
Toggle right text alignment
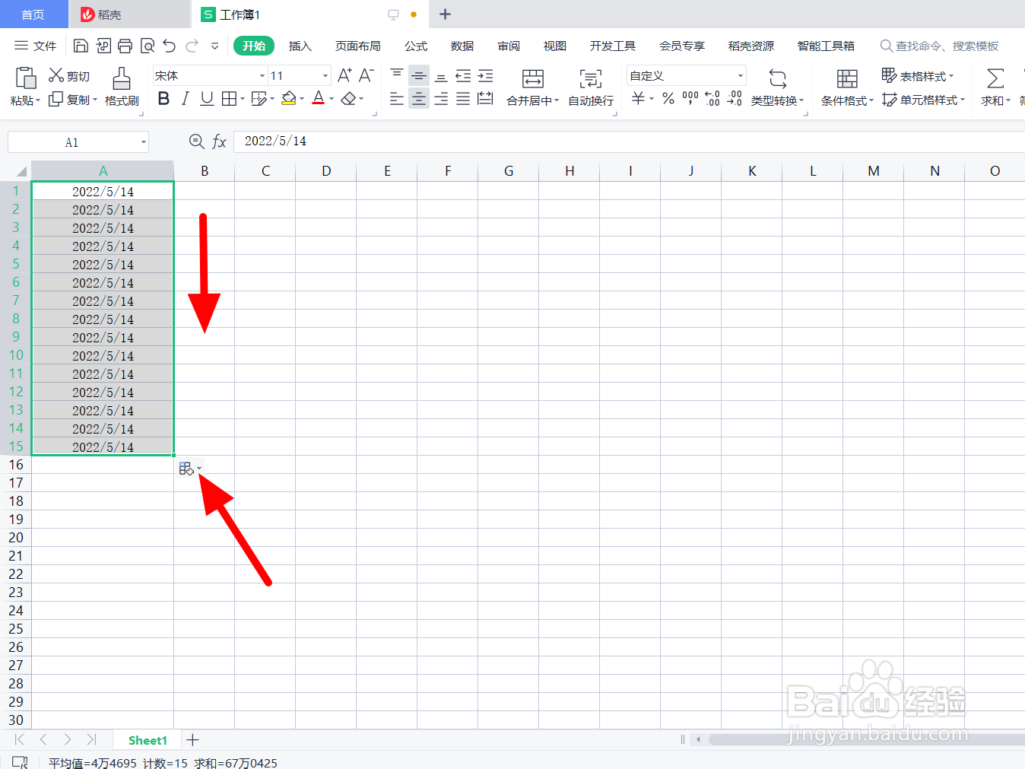pyautogui.click(x=441, y=99)
